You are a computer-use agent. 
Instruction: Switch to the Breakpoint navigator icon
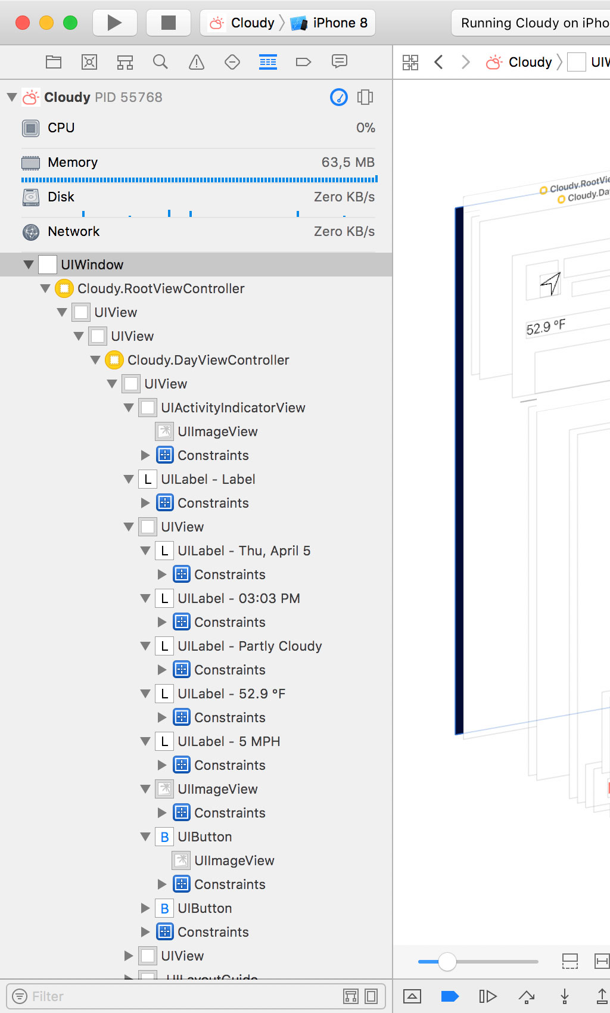303,62
